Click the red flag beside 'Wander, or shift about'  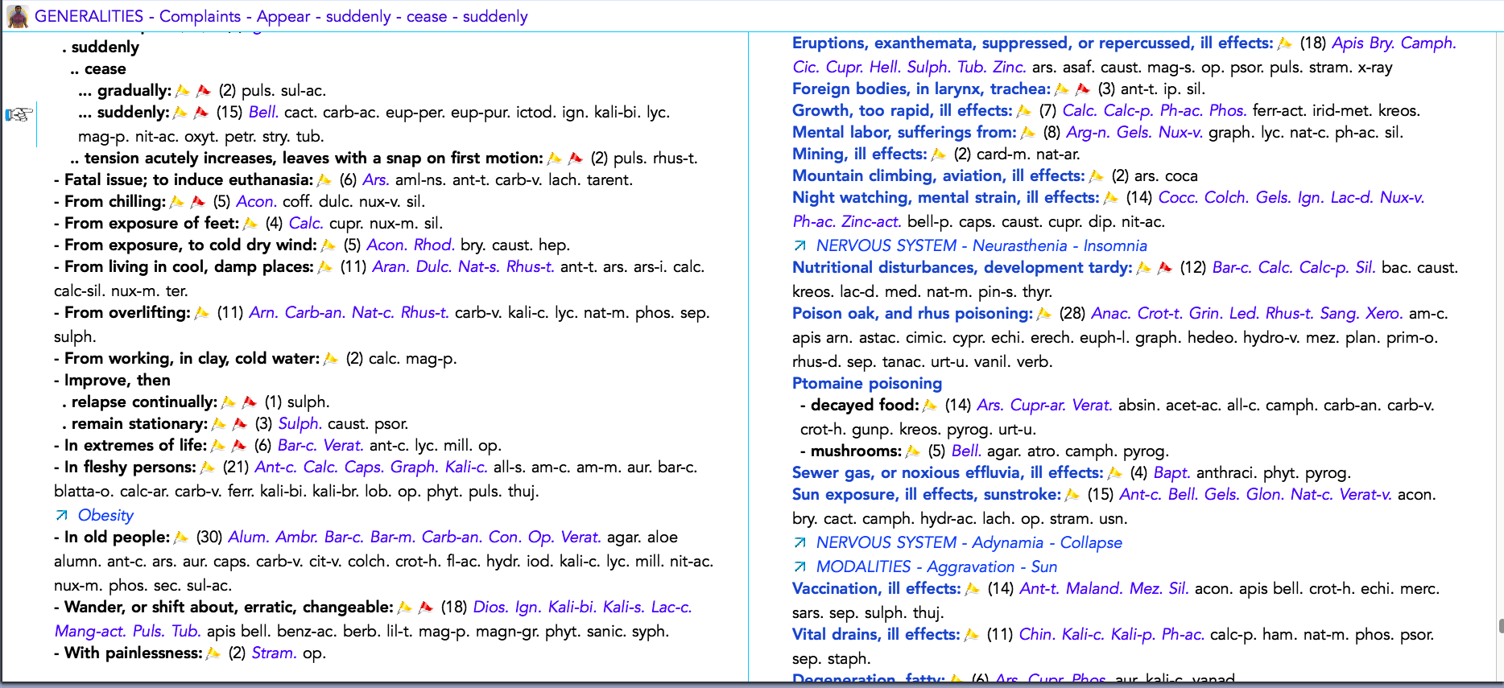pyautogui.click(x=426, y=607)
